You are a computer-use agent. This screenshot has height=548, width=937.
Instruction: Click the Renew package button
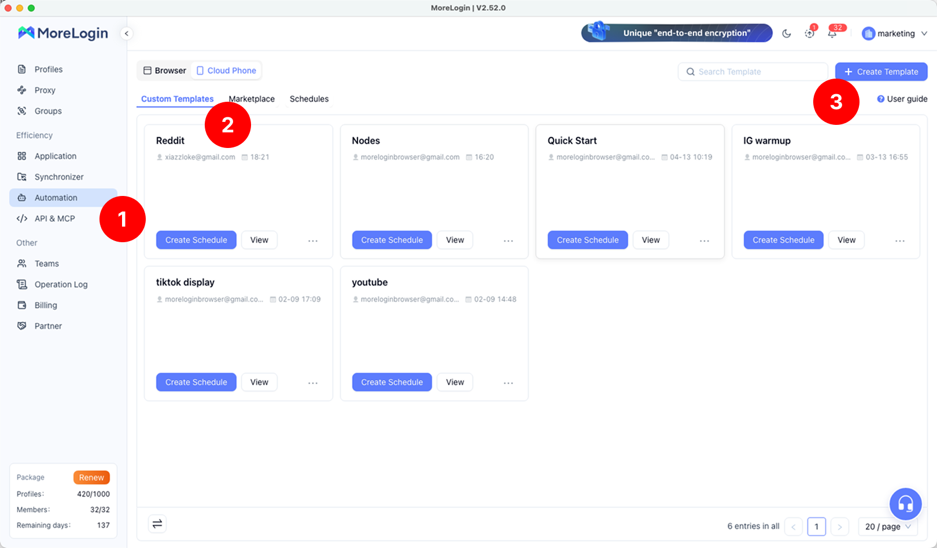(x=91, y=477)
